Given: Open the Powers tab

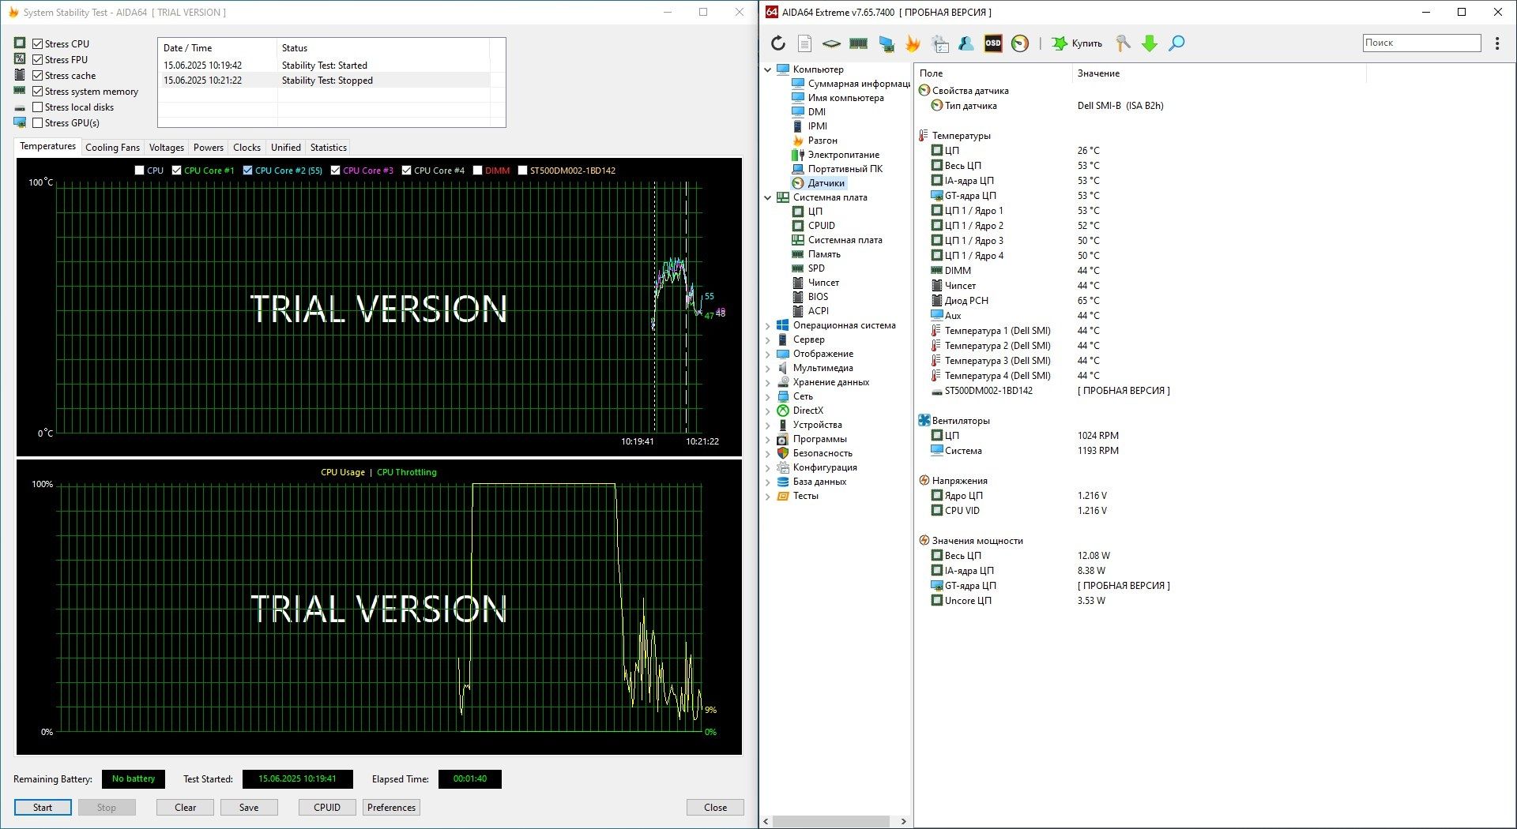Looking at the screenshot, I should click(x=209, y=148).
